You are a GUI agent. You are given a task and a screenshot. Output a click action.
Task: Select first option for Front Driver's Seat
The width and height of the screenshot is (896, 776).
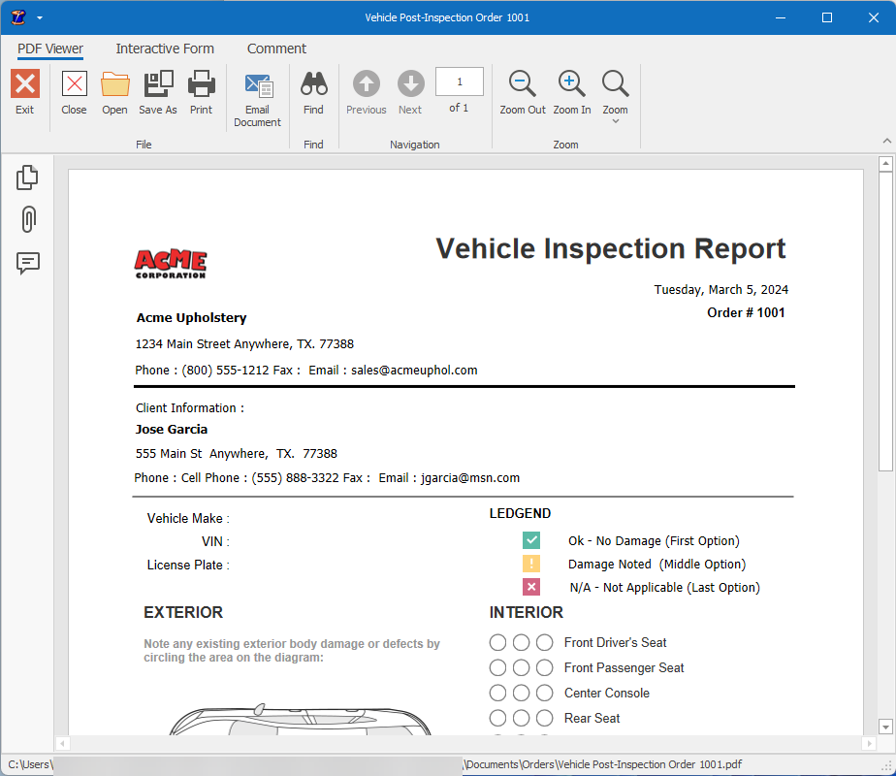click(x=497, y=642)
